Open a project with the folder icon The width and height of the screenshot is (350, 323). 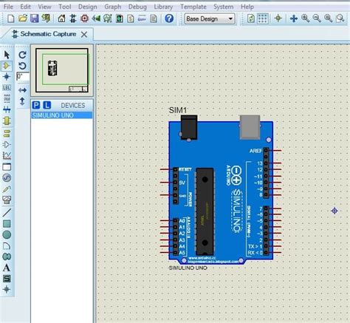click(23, 18)
